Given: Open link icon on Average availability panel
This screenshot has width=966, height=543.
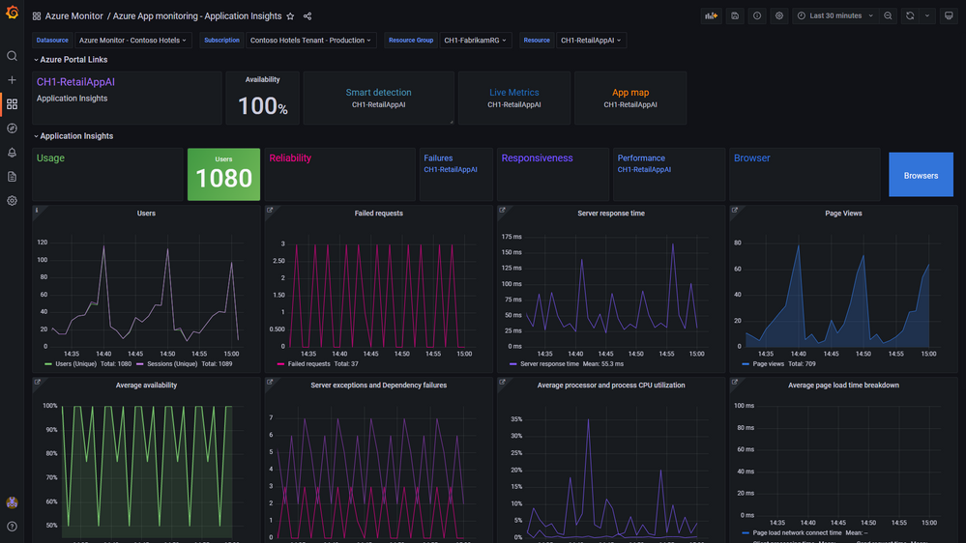Looking at the screenshot, I should [38, 382].
